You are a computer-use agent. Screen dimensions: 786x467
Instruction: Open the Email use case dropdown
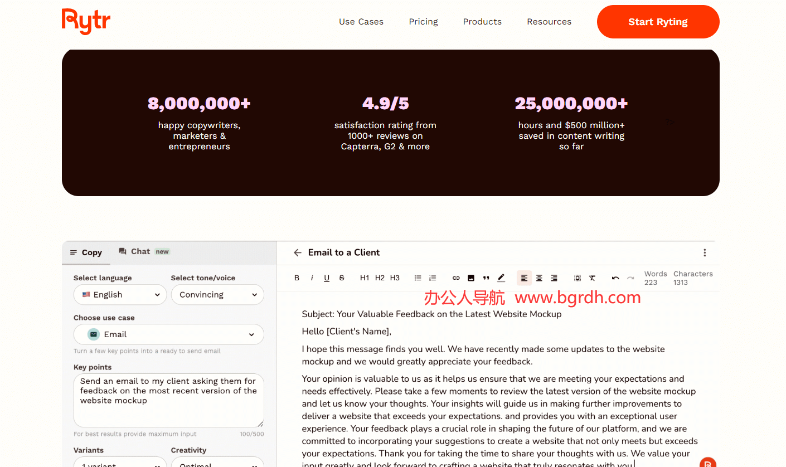pos(169,334)
